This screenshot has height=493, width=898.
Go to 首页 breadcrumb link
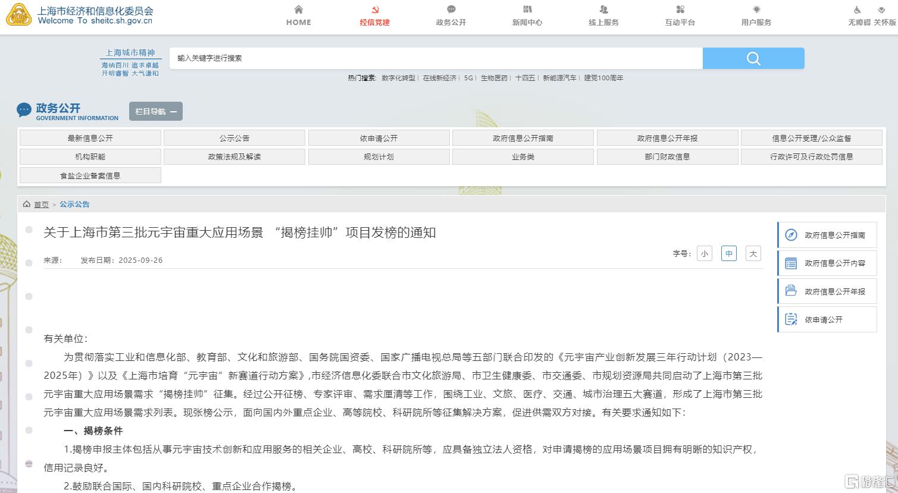click(41, 204)
